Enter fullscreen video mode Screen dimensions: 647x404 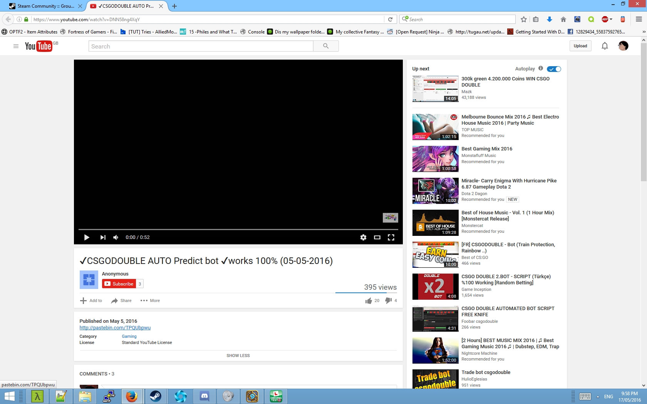tap(391, 237)
